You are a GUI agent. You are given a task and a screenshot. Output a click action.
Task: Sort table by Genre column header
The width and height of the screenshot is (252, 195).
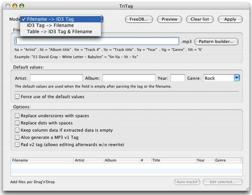pos(227,160)
